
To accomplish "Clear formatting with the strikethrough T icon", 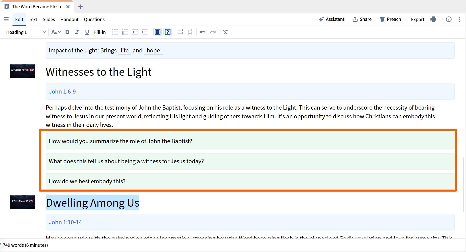I will pos(226,32).
